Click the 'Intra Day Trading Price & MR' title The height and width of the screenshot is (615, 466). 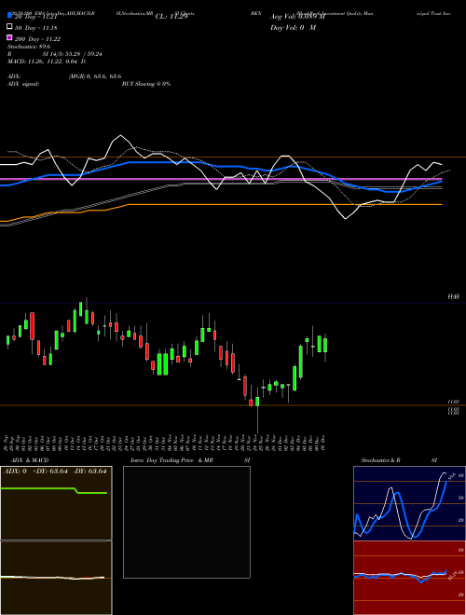point(171,460)
